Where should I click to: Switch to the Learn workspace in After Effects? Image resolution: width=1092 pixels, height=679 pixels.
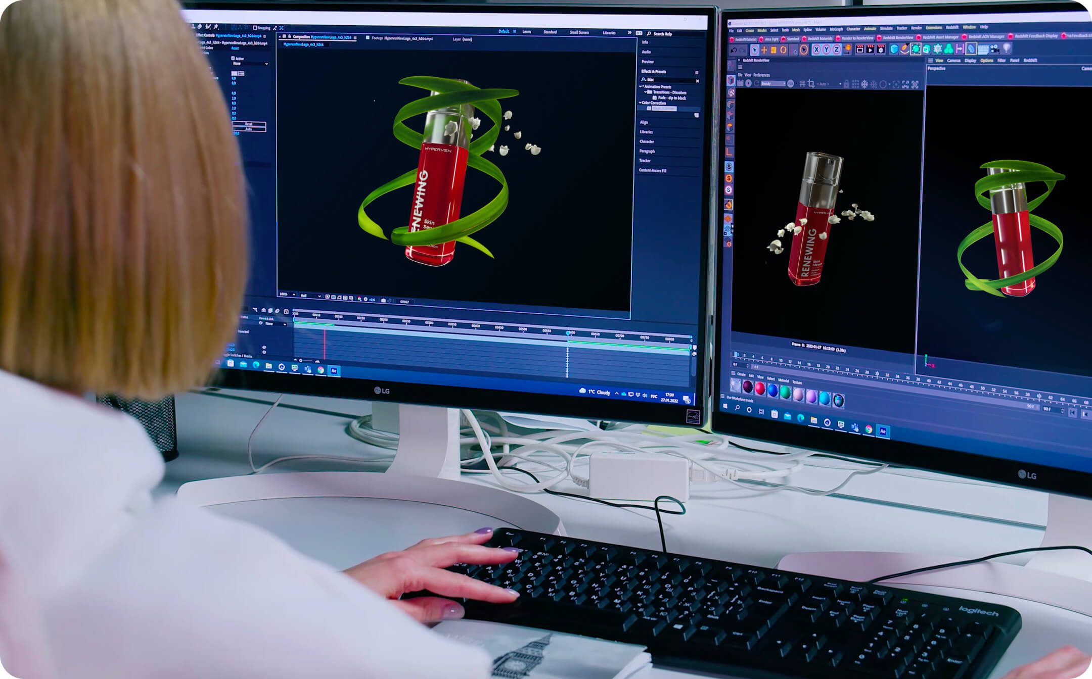coord(527,32)
